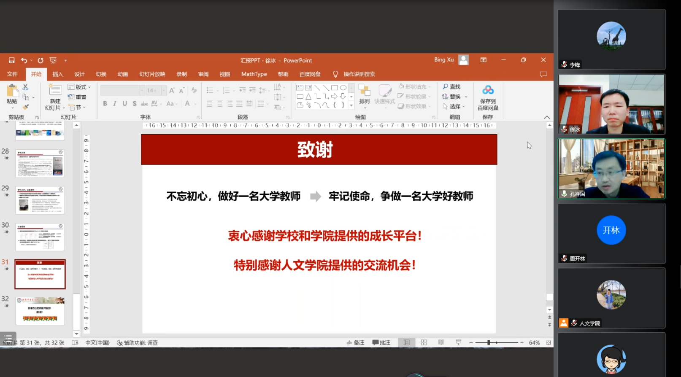The image size is (681, 377).
Task: Collapse the ribbon with the chevron
Action: 547,117
